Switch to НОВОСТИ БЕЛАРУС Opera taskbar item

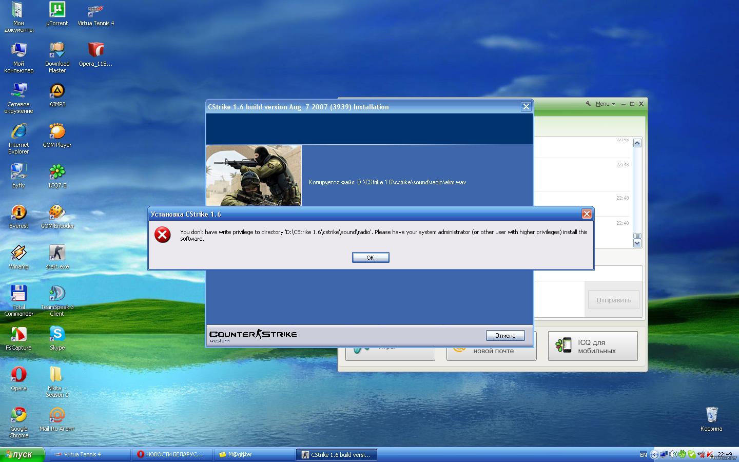[172, 454]
